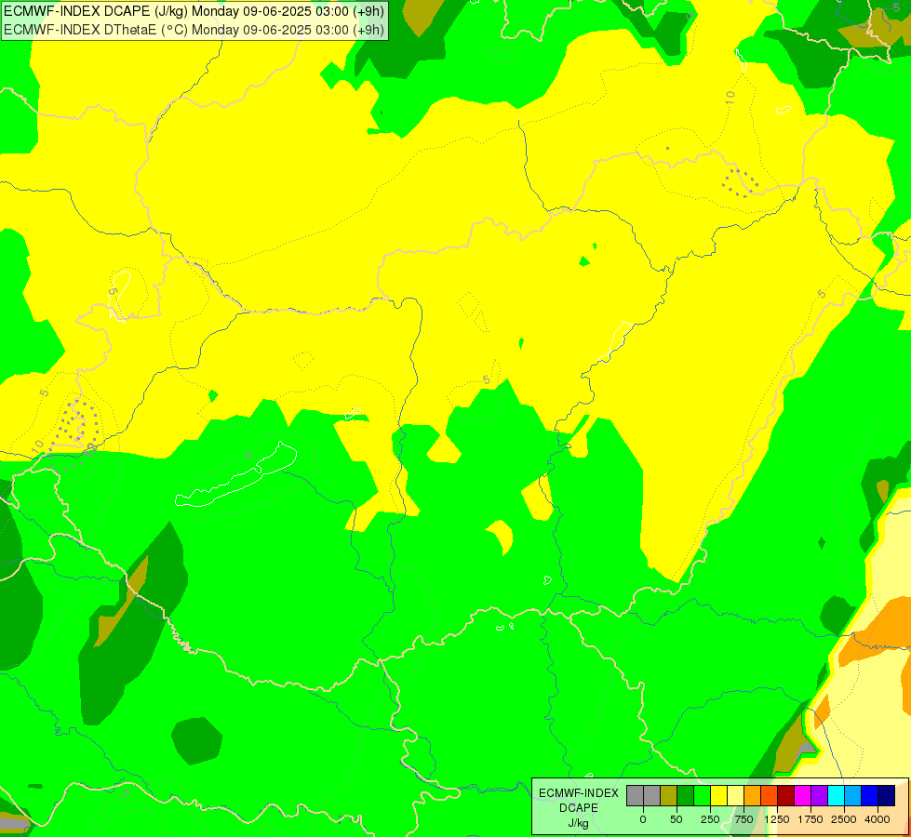
Task: Click the legend tick value 50
Action: click(677, 819)
